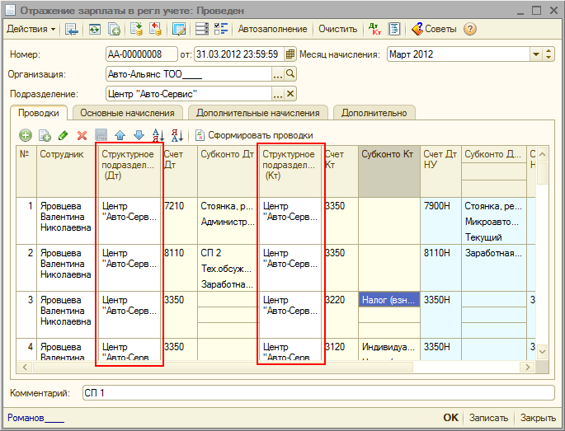Move row up with blue arrow
The height and width of the screenshot is (431, 565).
120,135
